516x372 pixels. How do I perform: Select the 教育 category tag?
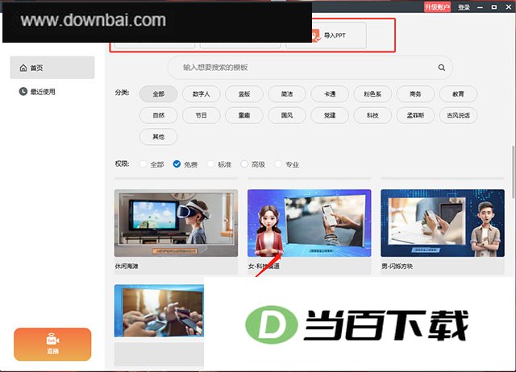point(458,94)
